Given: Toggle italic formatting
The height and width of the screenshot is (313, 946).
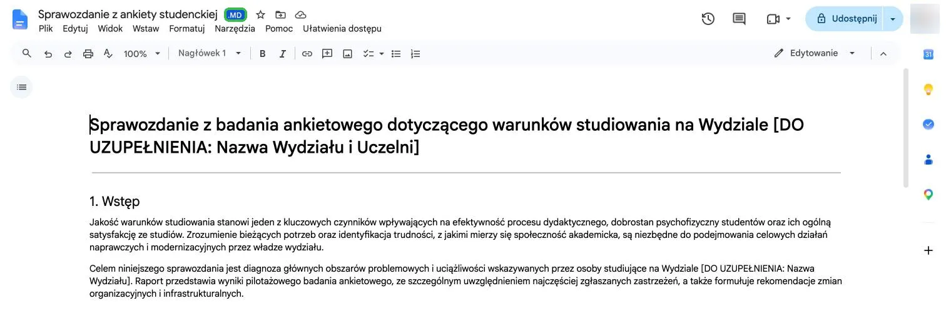Looking at the screenshot, I should click(283, 54).
